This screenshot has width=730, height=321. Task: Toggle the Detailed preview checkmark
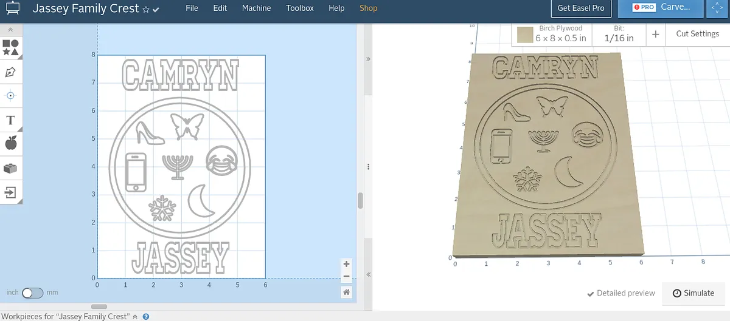pos(620,293)
